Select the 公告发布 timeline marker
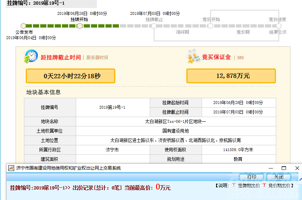The image size is (302, 200). (x=23, y=26)
